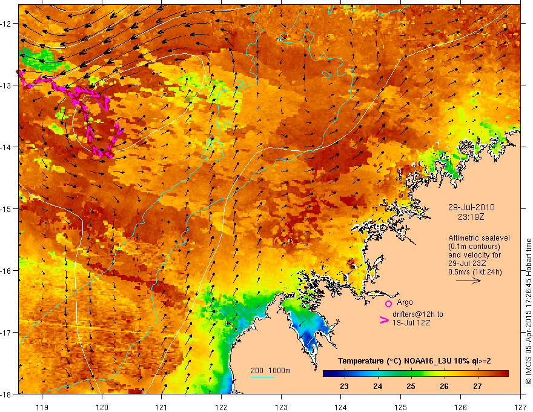This screenshot has width=533, height=412.
Task: Click the temperature color bar at 23
Action: 345,374
